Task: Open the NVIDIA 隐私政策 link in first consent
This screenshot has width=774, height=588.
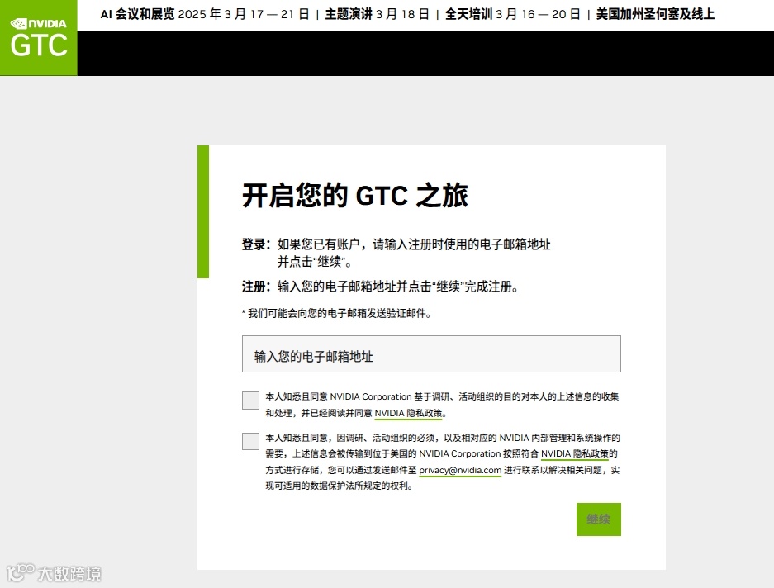Action: pyautogui.click(x=408, y=413)
